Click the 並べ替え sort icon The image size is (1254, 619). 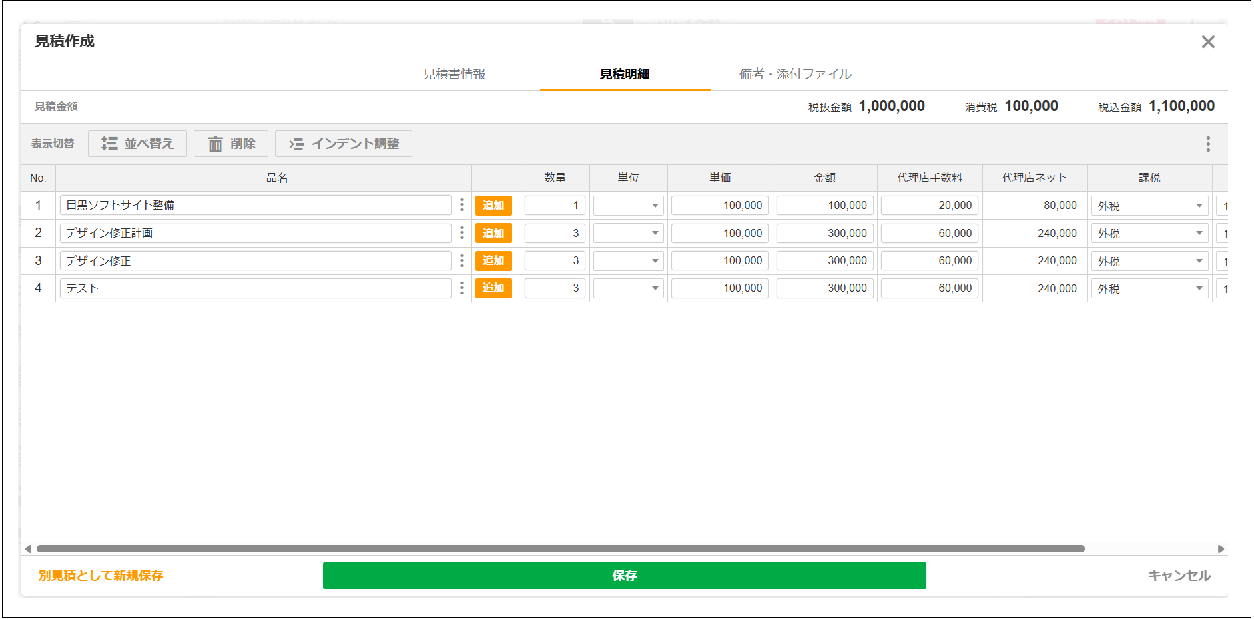(111, 143)
